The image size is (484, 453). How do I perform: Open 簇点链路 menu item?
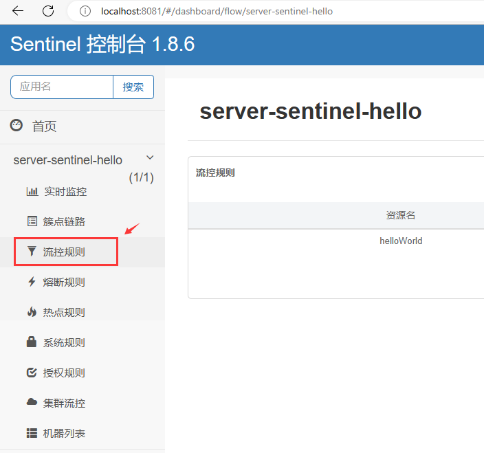pos(64,221)
